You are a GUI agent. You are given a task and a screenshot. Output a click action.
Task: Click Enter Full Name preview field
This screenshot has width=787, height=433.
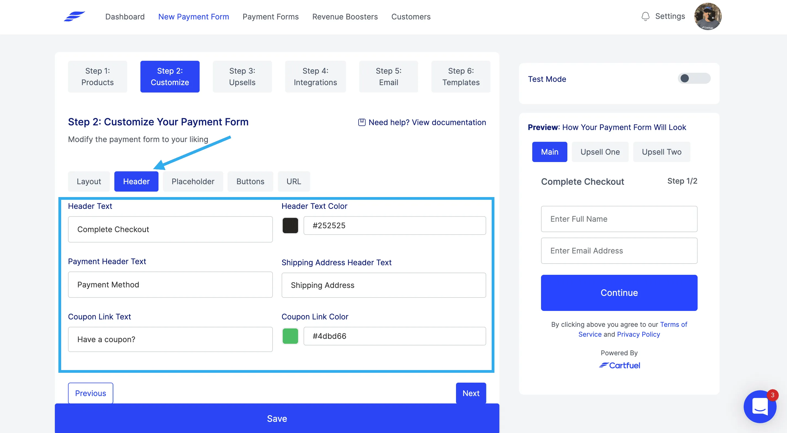coord(619,219)
